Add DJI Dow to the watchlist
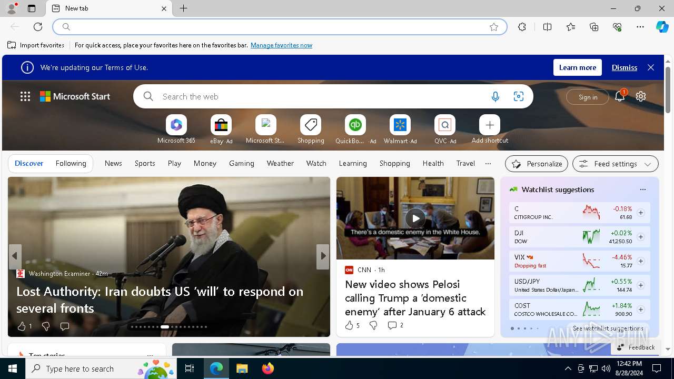 click(x=641, y=237)
